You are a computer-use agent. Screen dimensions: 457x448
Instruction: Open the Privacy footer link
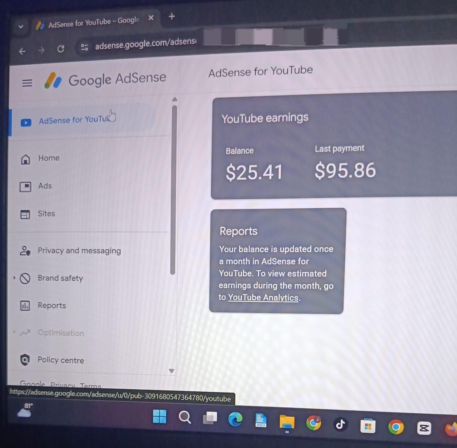tap(63, 385)
